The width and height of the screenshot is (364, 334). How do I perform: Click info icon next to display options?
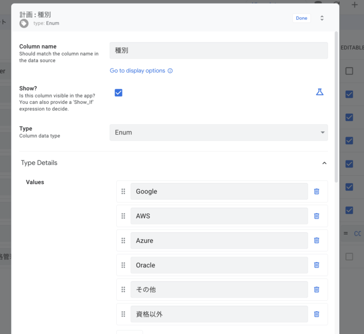pos(170,71)
